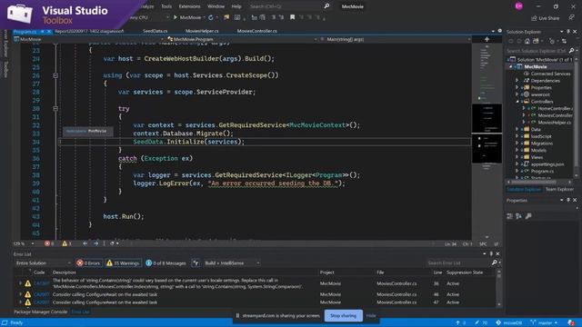
Task: Click the bookmark icon in the toolbar
Action: 293,17
